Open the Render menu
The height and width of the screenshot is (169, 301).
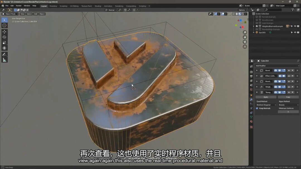pyautogui.click(x=19, y=6)
